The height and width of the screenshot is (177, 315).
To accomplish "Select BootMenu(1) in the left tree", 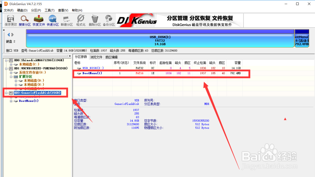I will click(x=29, y=101).
